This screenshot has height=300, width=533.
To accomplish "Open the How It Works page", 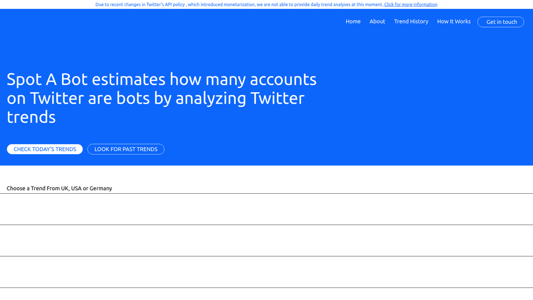I will click(453, 21).
